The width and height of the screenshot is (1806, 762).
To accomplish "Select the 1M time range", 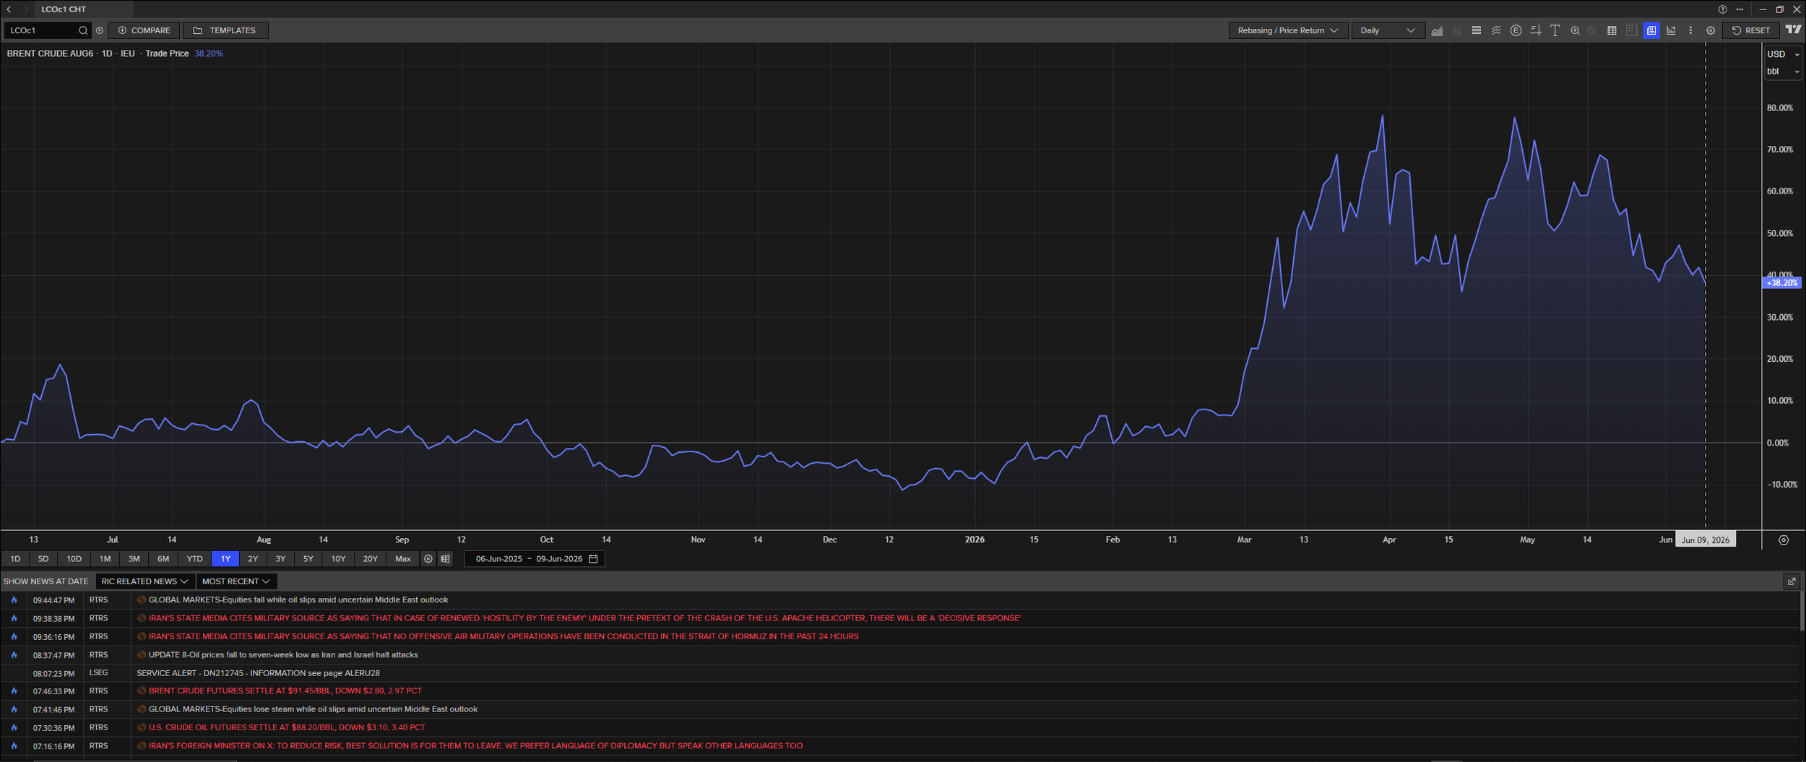I will 105,559.
